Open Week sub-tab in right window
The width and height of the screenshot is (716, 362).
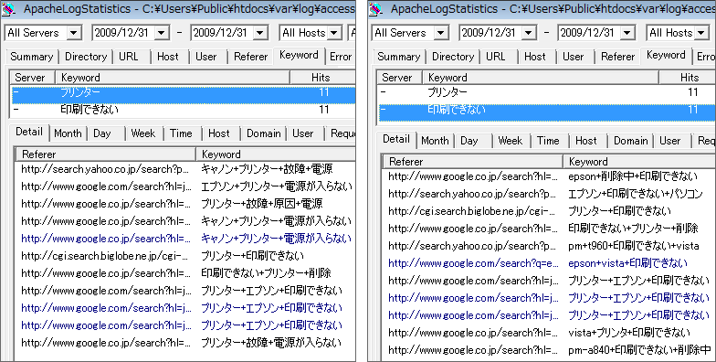tap(510, 141)
